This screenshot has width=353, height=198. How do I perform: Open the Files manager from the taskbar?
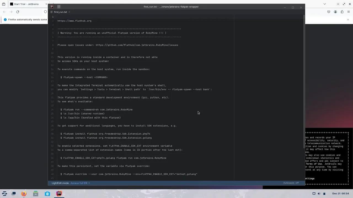(36, 194)
